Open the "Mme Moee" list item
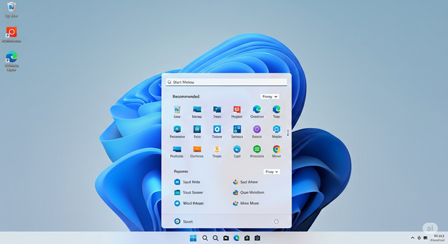Image resolution: width=448 pixels, height=244 pixels. tap(246, 203)
